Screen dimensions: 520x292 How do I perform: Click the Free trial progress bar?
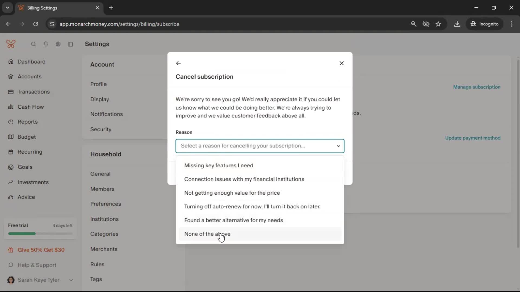point(40,234)
